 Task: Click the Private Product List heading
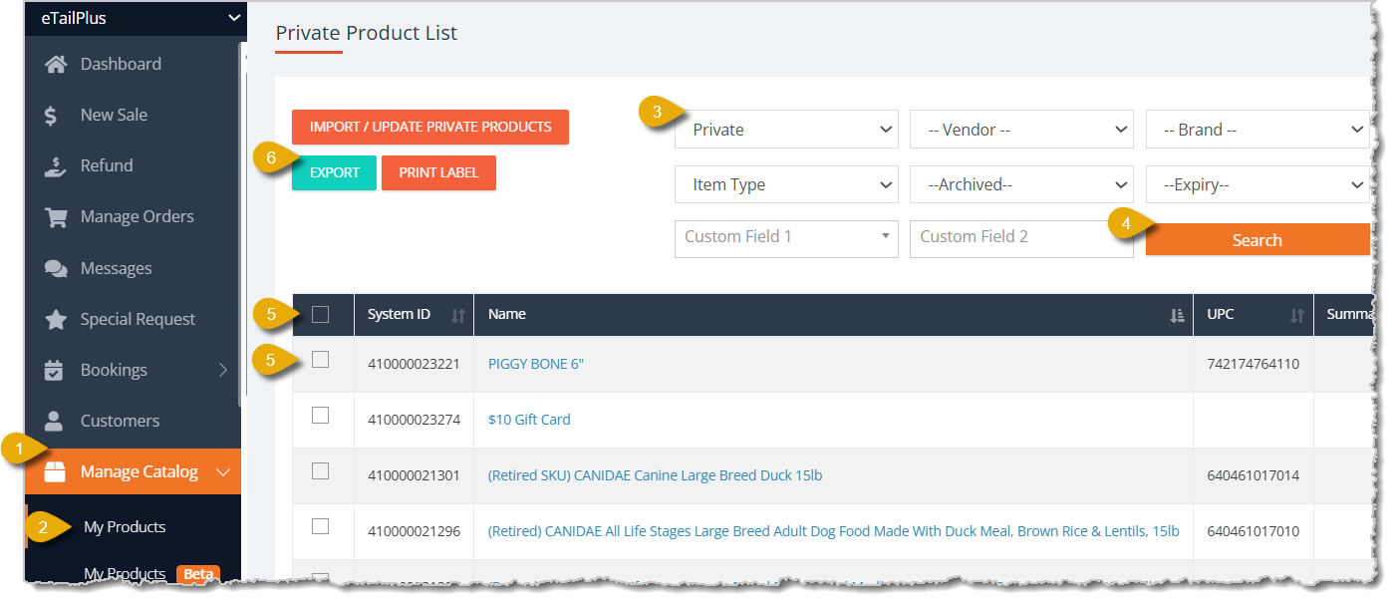(x=367, y=33)
